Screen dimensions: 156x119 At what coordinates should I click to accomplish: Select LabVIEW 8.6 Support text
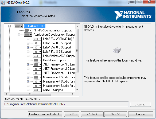(x=57, y=43)
